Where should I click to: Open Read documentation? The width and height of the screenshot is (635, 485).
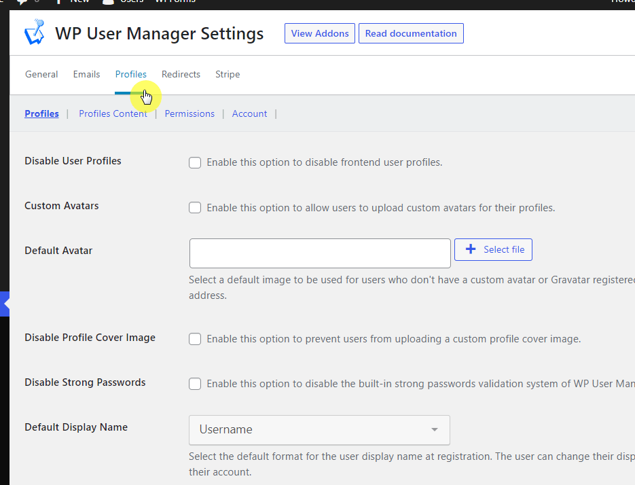[411, 33]
